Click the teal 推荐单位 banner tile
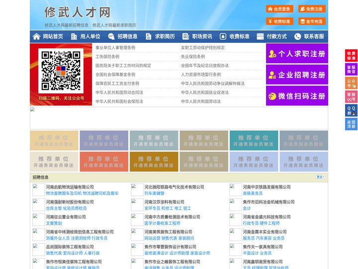This screenshot has height=269, width=358. pos(254,140)
